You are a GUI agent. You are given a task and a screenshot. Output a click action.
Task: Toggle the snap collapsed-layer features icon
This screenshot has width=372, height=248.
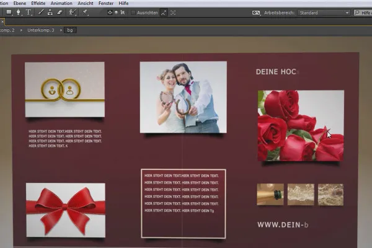click(x=173, y=12)
